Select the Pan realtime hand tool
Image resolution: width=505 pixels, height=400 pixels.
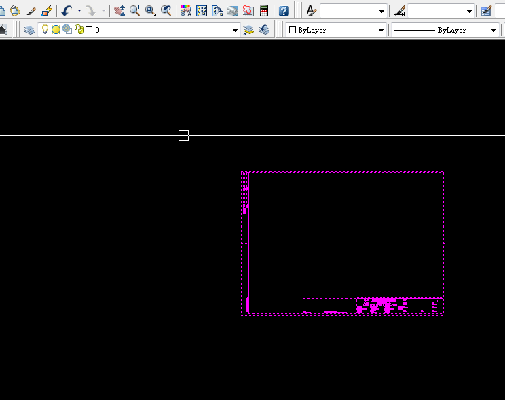[119, 11]
